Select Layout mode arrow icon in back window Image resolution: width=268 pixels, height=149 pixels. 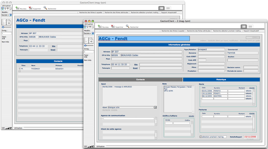(x=8, y=9)
